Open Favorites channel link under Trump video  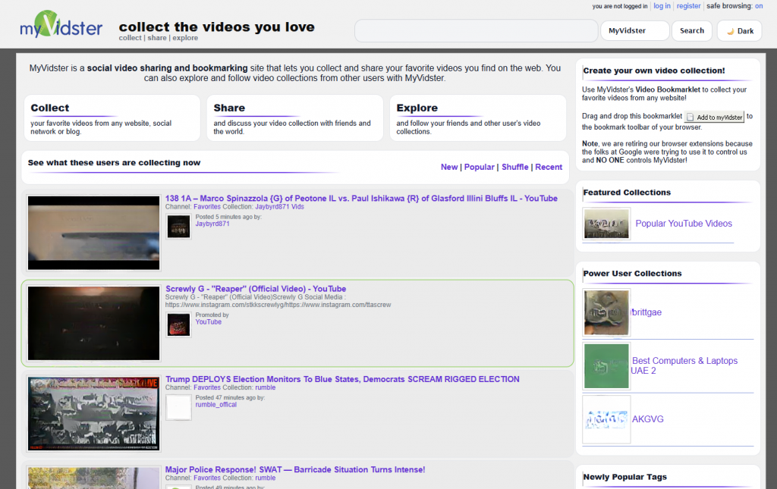[207, 387]
